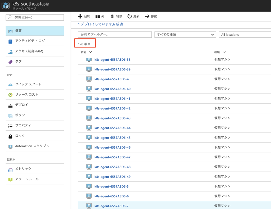
Task: Open k8s-agent-6557A3D6-40 link
Action: point(112,89)
